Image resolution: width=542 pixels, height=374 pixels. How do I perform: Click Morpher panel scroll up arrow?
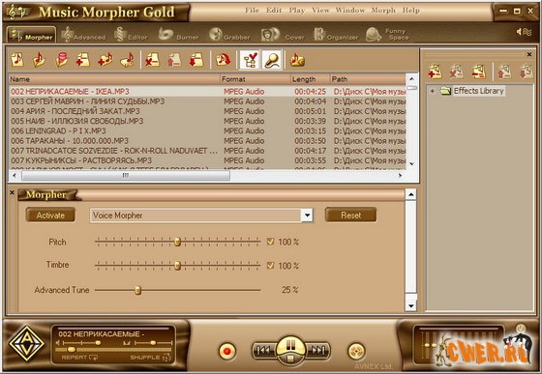tap(410, 194)
